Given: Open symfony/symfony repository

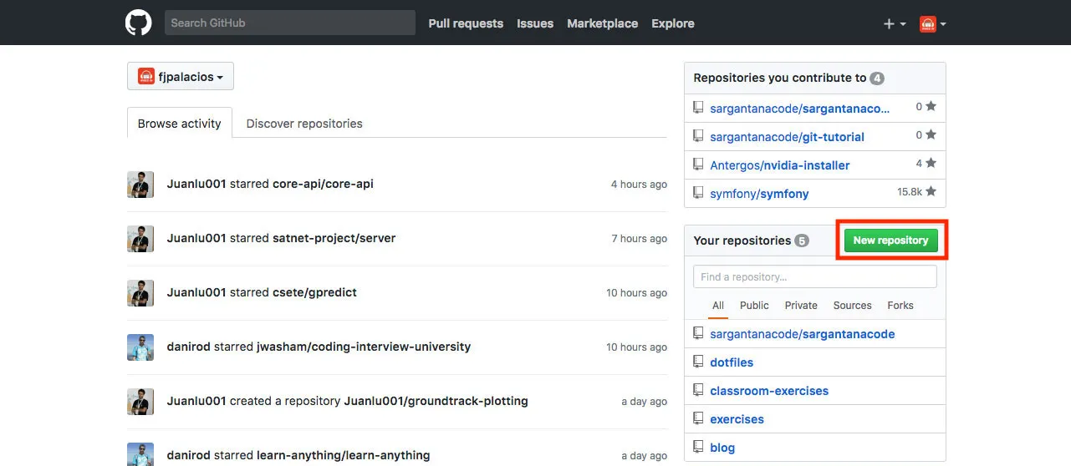Looking at the screenshot, I should (x=759, y=193).
